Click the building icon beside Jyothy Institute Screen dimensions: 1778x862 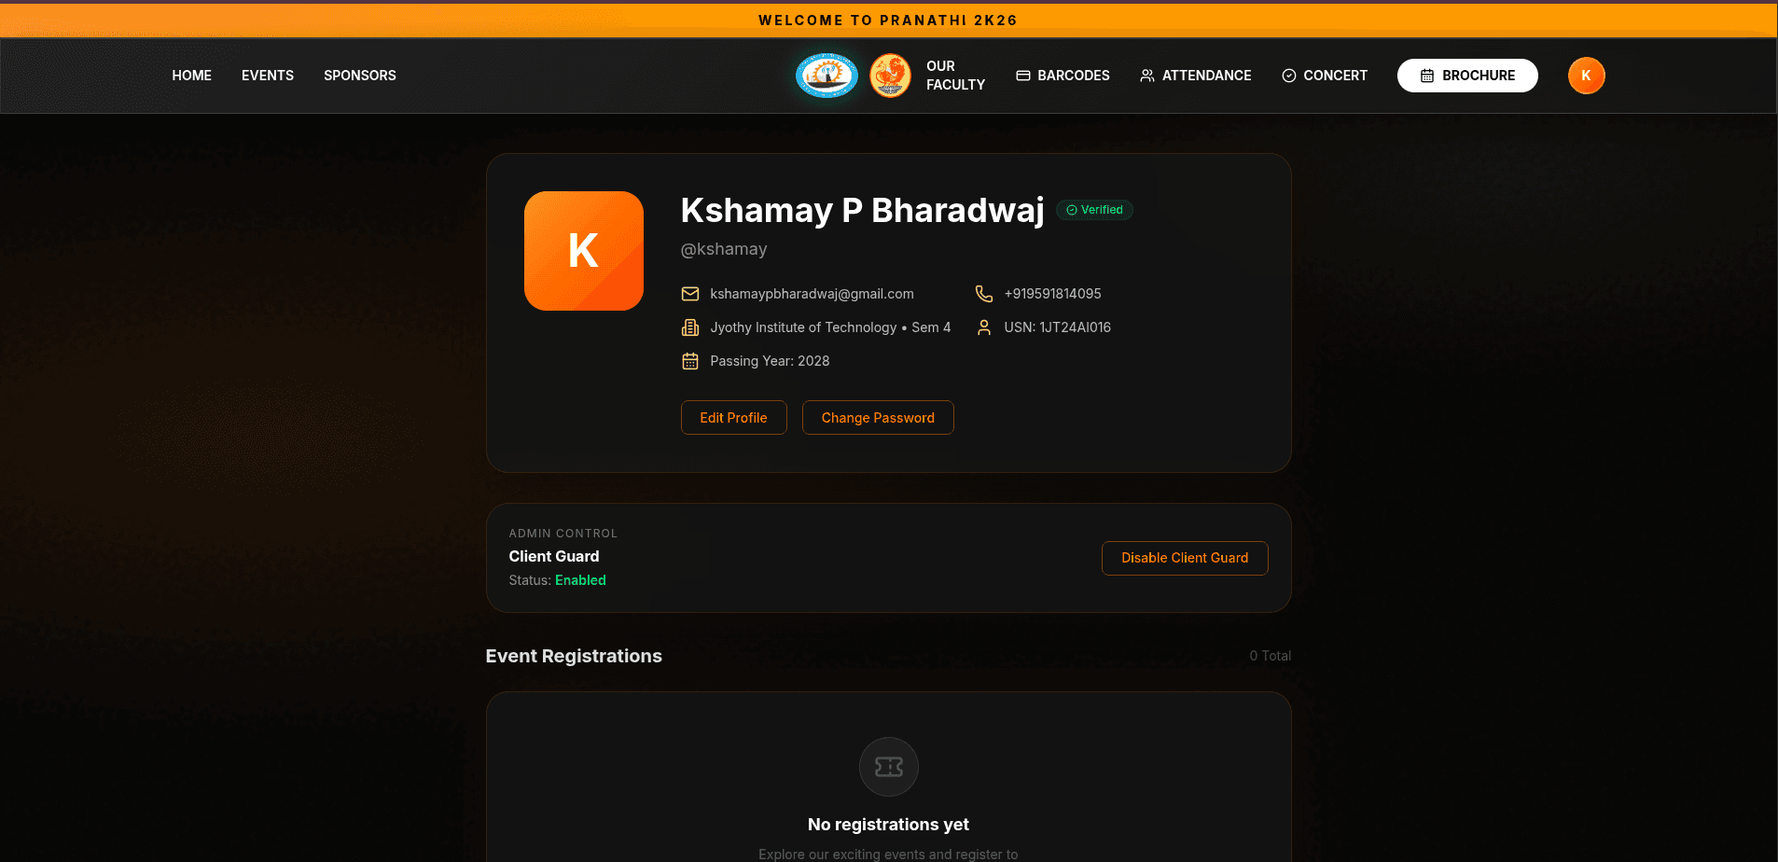[690, 327]
